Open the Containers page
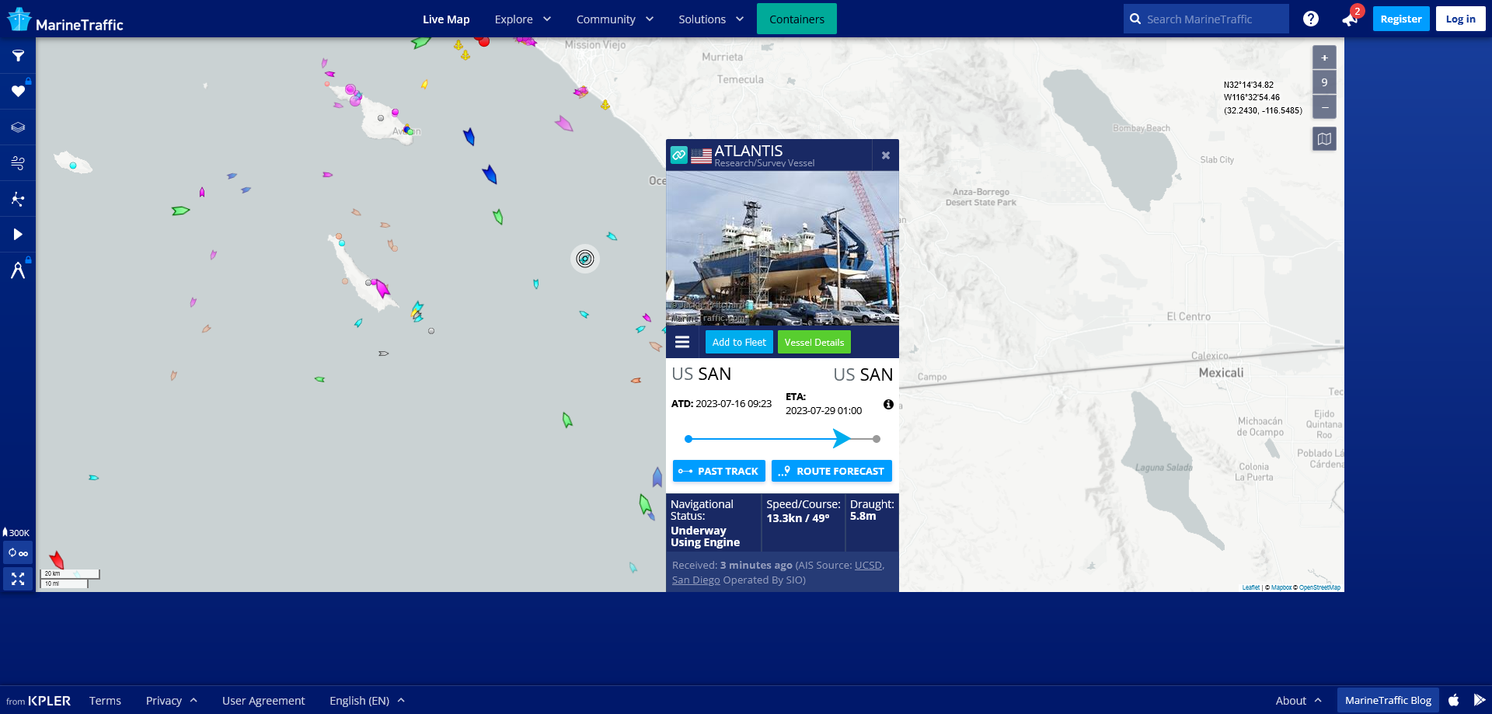This screenshot has height=714, width=1492. (797, 19)
